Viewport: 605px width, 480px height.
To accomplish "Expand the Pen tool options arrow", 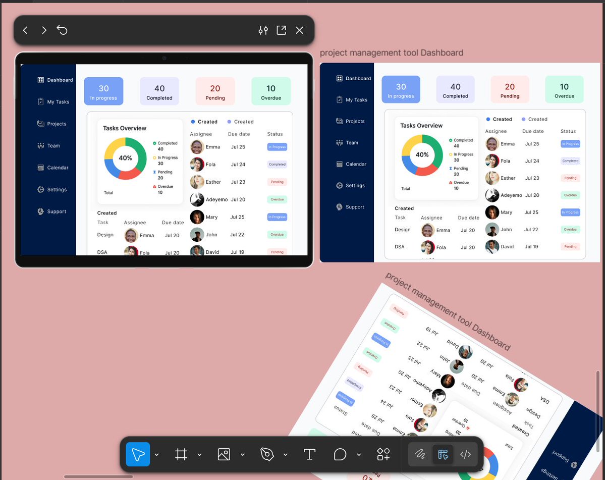I will 286,455.
